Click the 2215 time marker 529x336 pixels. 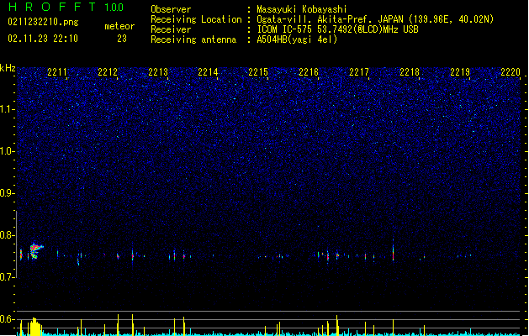tap(258, 72)
